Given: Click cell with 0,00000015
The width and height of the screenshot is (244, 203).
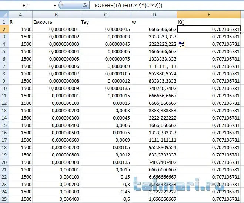Looking at the screenshot, I should point(106,29).
